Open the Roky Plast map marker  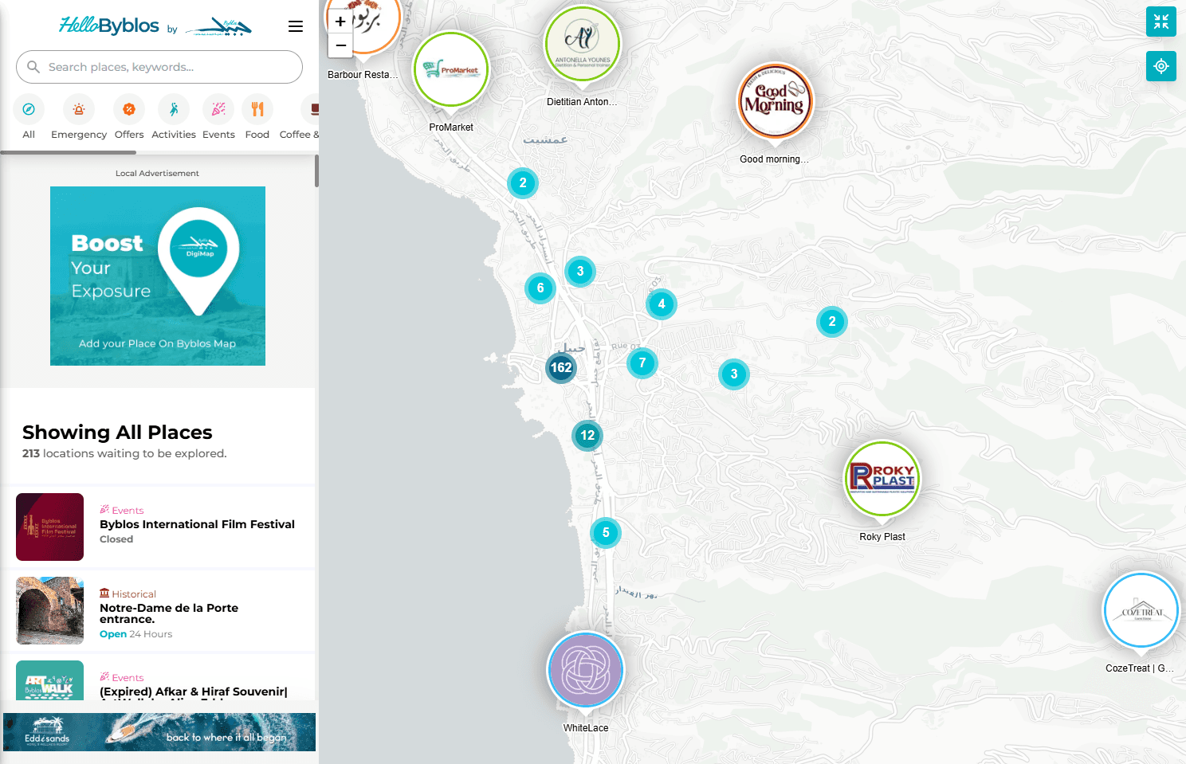coord(882,479)
